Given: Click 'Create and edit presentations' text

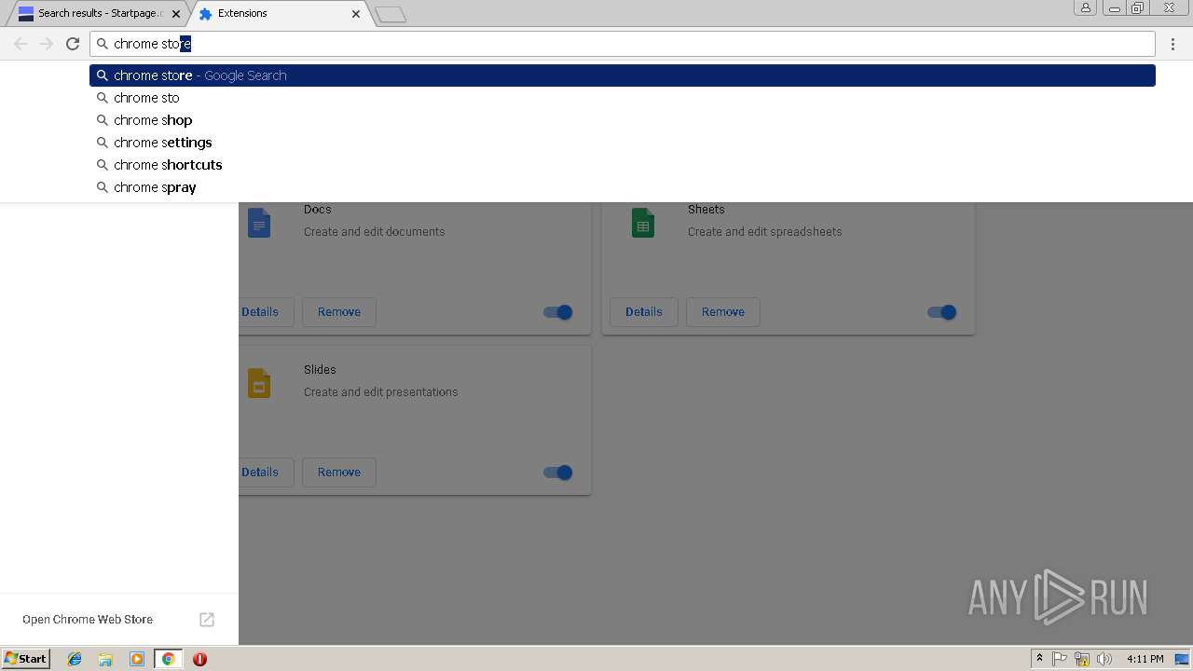Looking at the screenshot, I should (x=381, y=392).
